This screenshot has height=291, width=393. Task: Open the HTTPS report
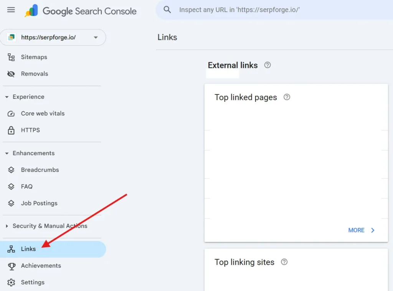[30, 130]
